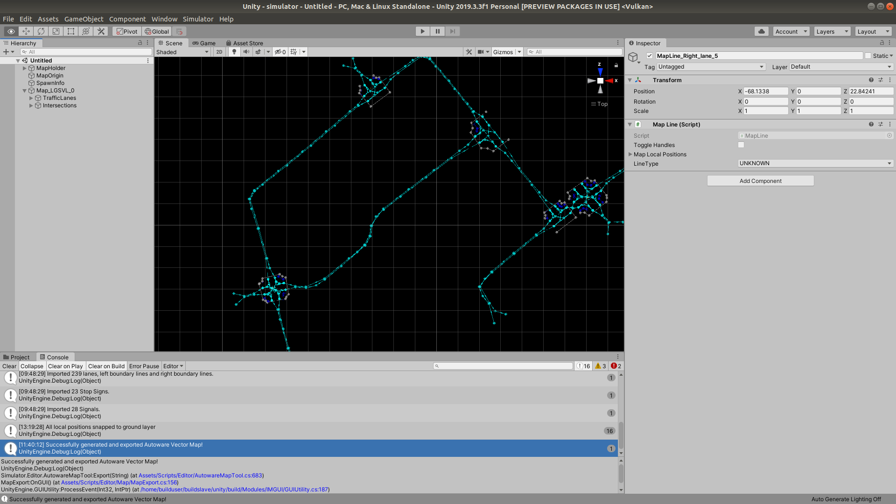Viewport: 896px width, 504px height.
Task: Toggle console Collapse button
Action: tap(32, 366)
